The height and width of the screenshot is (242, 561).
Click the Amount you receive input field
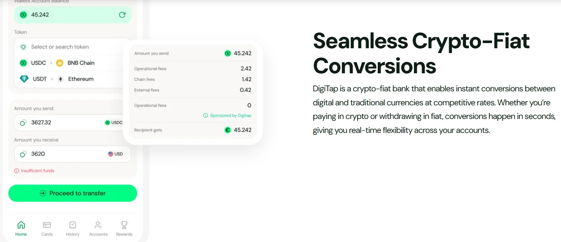coord(59,154)
